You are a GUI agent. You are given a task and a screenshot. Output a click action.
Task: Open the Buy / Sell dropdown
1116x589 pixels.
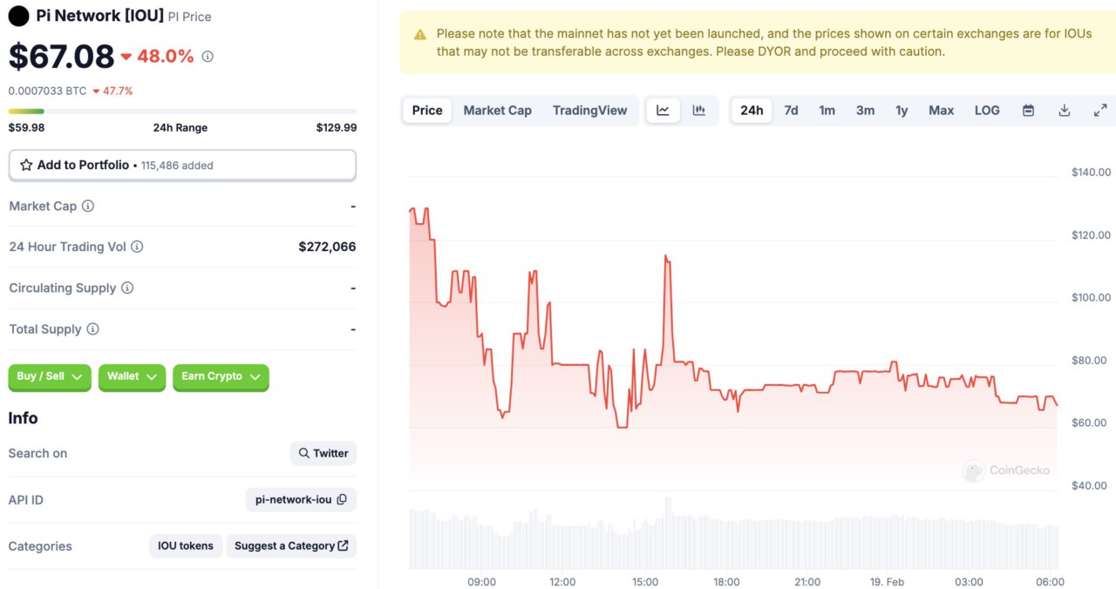(49, 377)
